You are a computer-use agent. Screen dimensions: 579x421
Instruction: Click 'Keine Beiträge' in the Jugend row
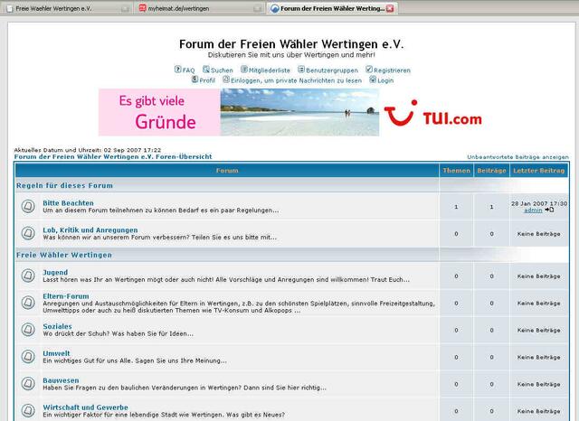click(x=539, y=276)
